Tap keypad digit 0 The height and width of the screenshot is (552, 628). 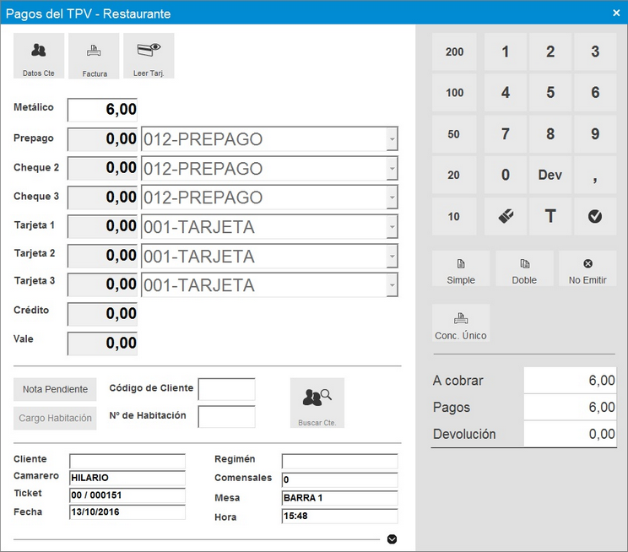coord(506,175)
